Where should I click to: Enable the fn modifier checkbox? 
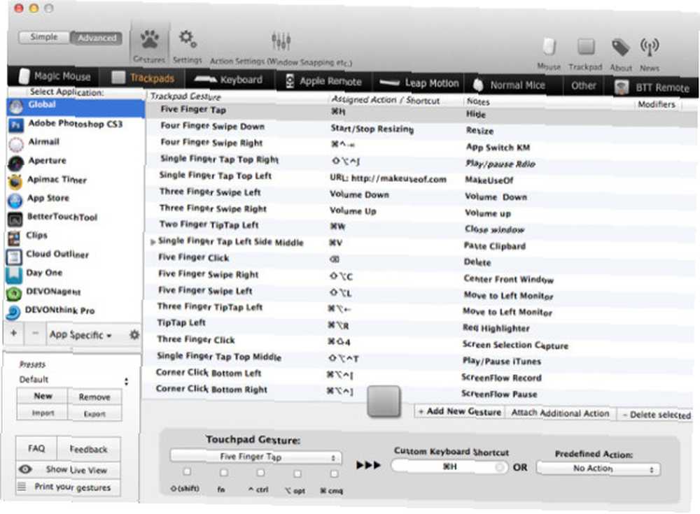tap(224, 472)
